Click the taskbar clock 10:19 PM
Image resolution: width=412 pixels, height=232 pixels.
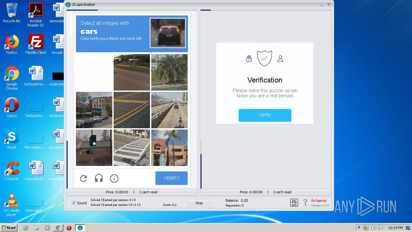click(395, 228)
